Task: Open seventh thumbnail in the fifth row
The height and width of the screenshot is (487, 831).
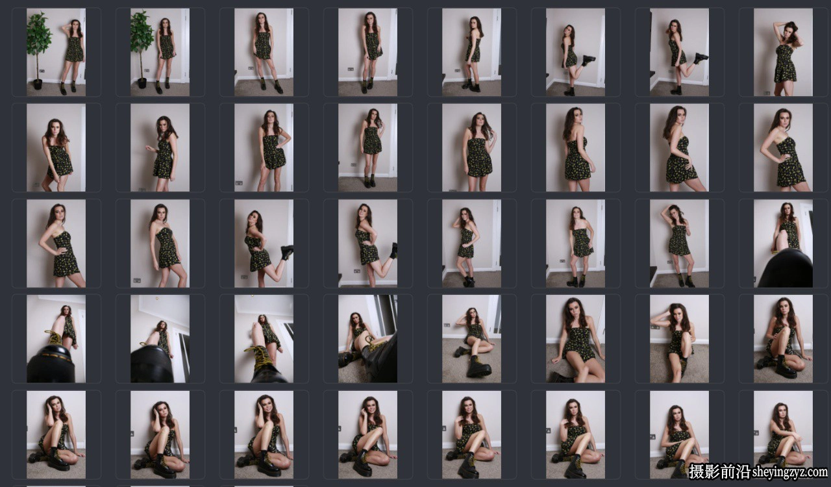Action: point(679,434)
